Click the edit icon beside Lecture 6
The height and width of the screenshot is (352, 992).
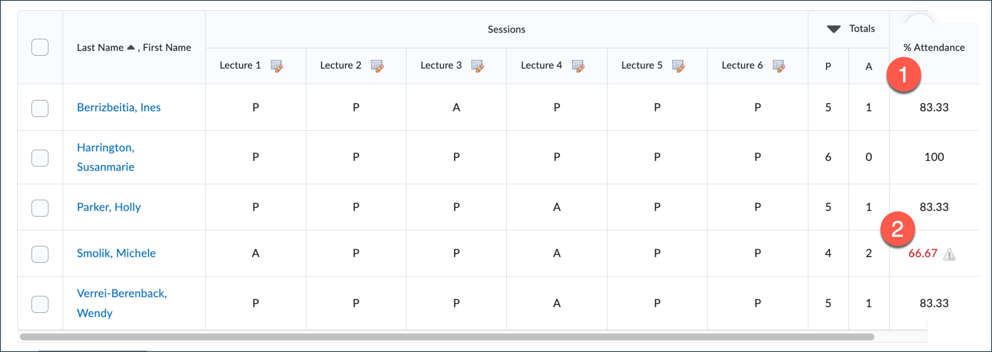click(x=780, y=65)
